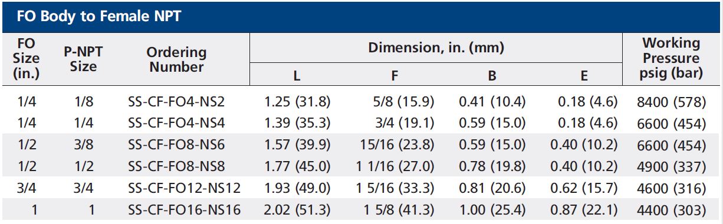Select ordering number SS-CF-FO8-NS8

coord(176,167)
